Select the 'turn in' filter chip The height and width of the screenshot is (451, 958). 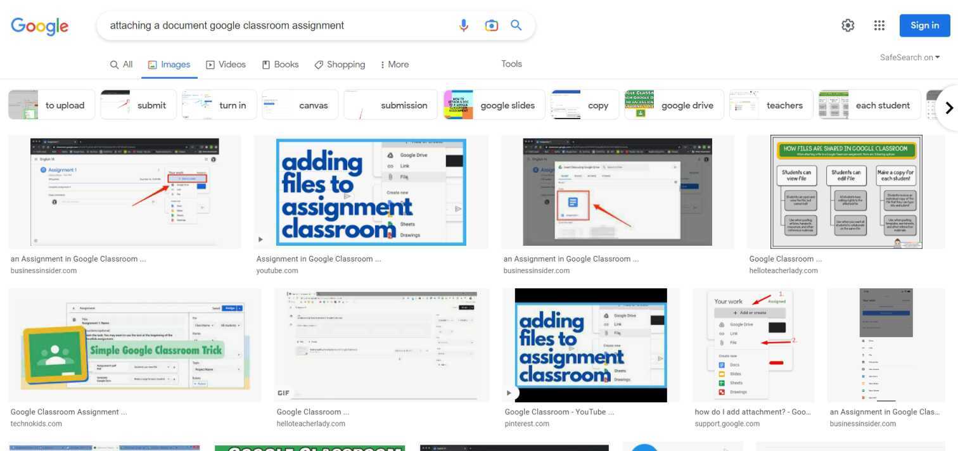(219, 105)
